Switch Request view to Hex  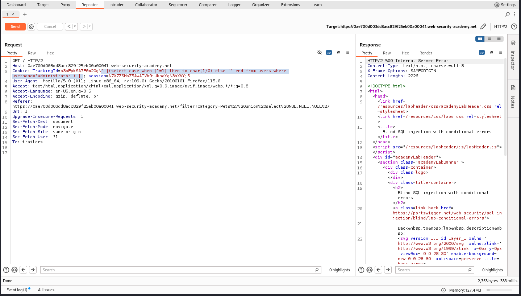click(x=50, y=53)
